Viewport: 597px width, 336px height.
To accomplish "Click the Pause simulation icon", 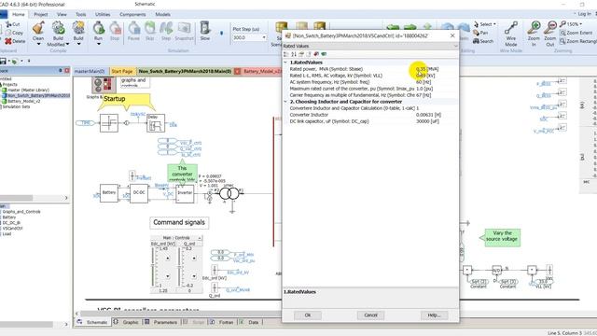I will (x=133, y=28).
